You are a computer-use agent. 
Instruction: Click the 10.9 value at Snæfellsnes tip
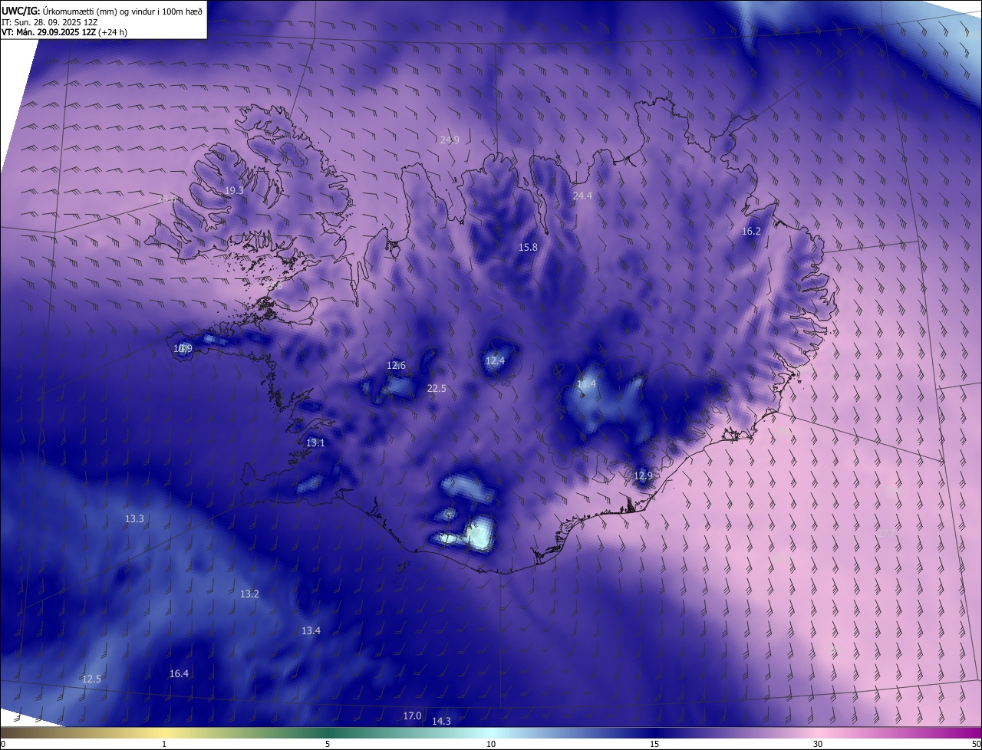coord(183,349)
